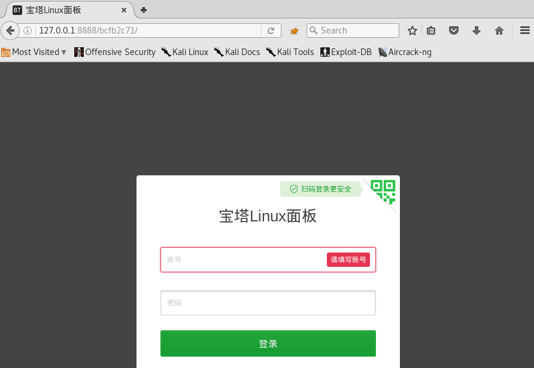Open the Kali Docs bookmark
Viewport: 534px width, 368px height.
click(x=237, y=52)
